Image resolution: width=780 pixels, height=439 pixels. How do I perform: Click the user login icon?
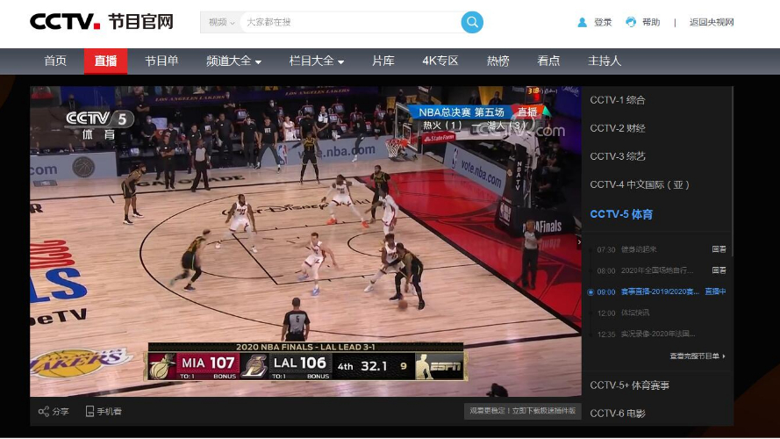582,23
